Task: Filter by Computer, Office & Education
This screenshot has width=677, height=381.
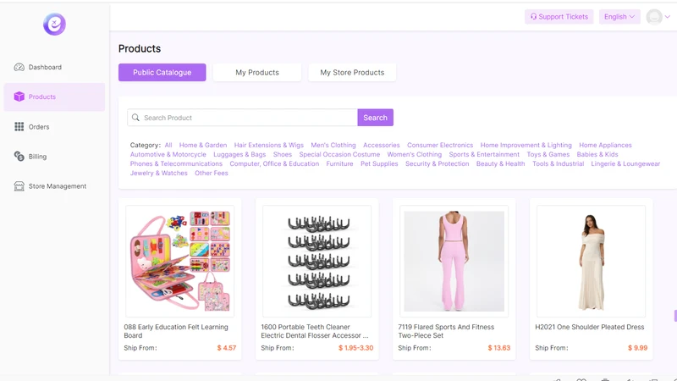Action: coord(274,163)
